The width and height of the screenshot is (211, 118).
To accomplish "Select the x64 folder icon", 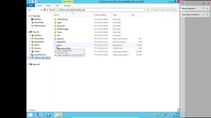I will click(x=55, y=35).
